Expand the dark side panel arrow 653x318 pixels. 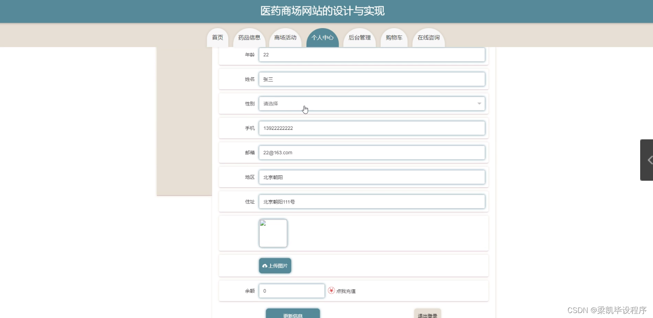pyautogui.click(x=647, y=160)
